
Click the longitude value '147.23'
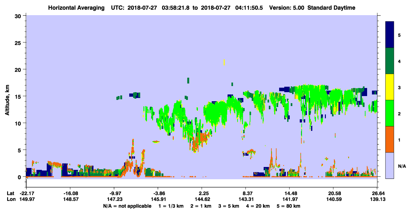tap(114, 199)
